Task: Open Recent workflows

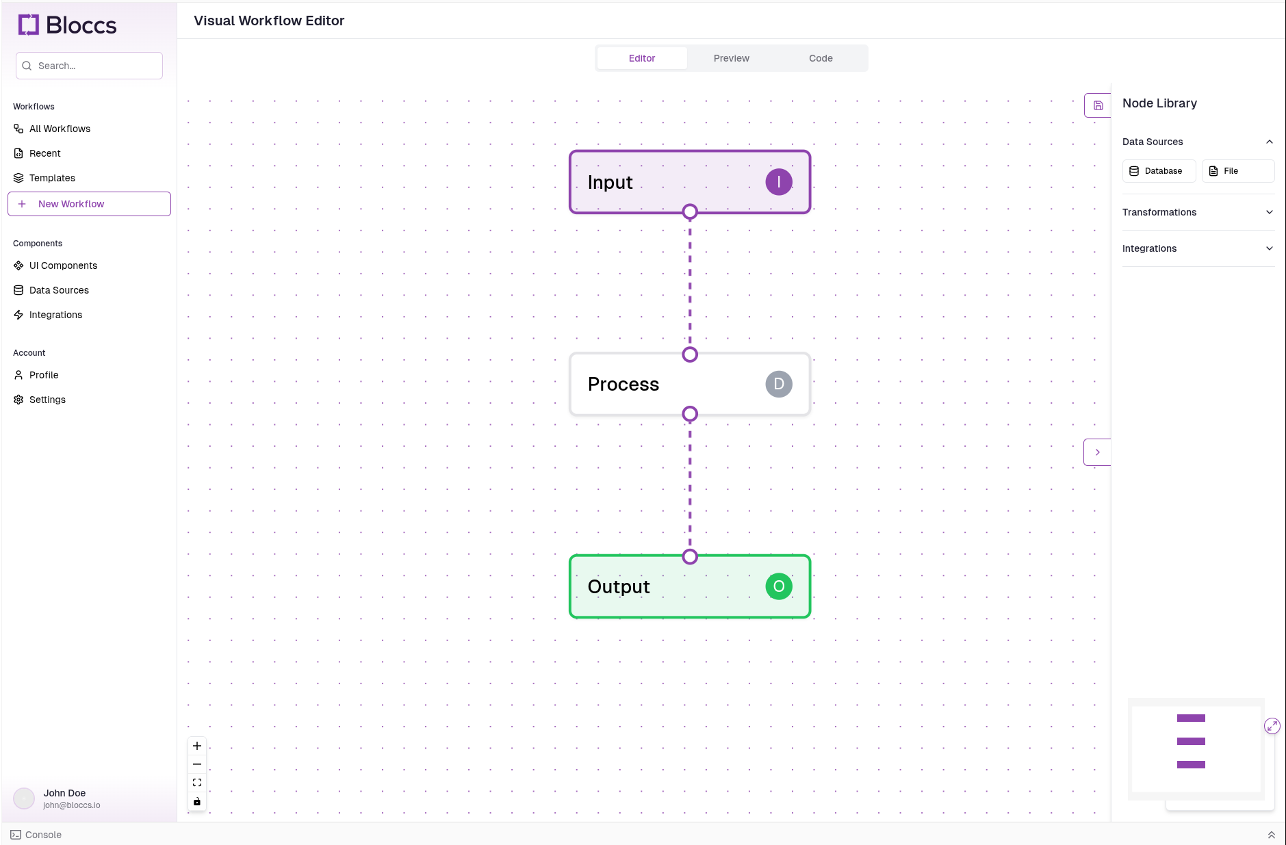Action: 89,153
